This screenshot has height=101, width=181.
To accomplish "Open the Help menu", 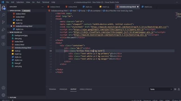I will tap(53, 2).
